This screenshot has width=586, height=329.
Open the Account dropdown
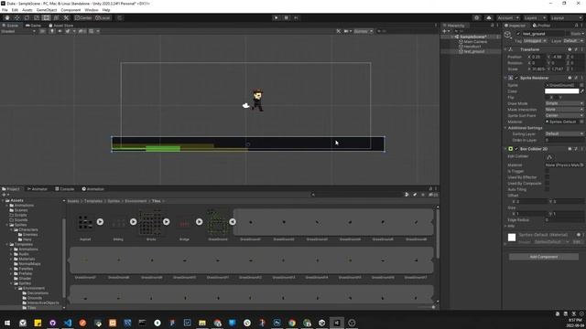(x=508, y=18)
